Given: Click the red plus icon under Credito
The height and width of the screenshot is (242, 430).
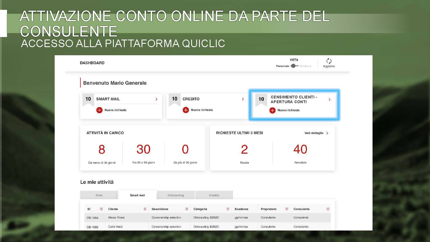Looking at the screenshot, I should coord(186,110).
